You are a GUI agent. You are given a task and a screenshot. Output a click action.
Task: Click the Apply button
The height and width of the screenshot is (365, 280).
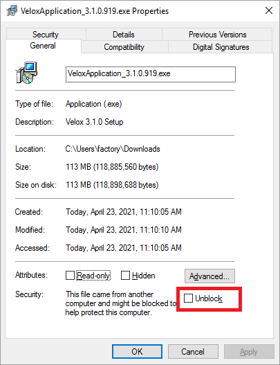[x=249, y=352]
